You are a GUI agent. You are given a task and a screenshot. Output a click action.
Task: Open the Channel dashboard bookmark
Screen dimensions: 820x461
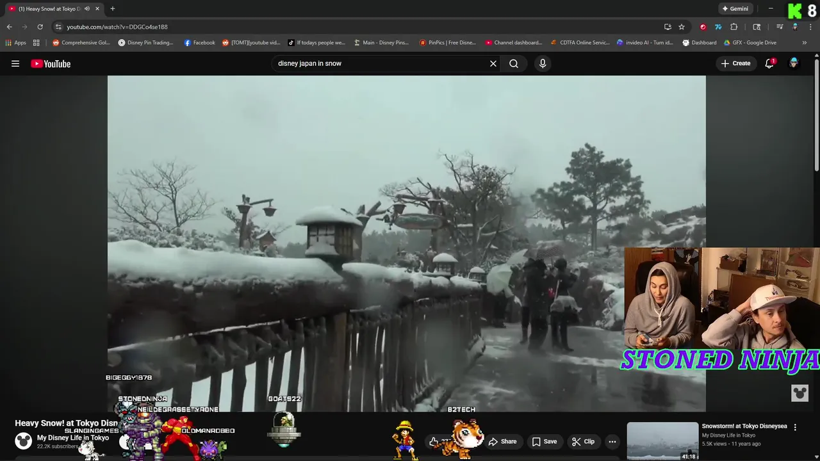[513, 43]
